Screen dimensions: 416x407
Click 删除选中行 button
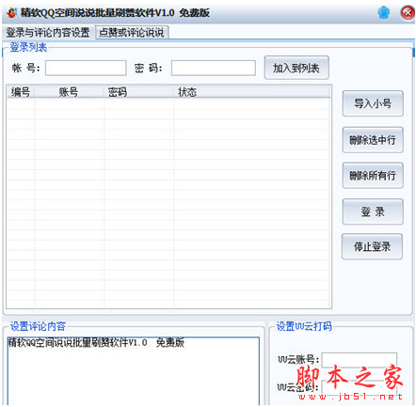click(373, 140)
